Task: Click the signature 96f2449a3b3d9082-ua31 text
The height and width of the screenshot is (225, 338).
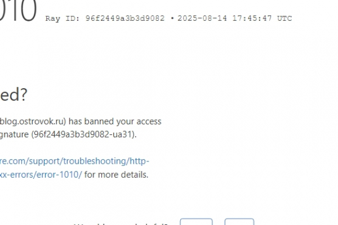Action: click(83, 134)
